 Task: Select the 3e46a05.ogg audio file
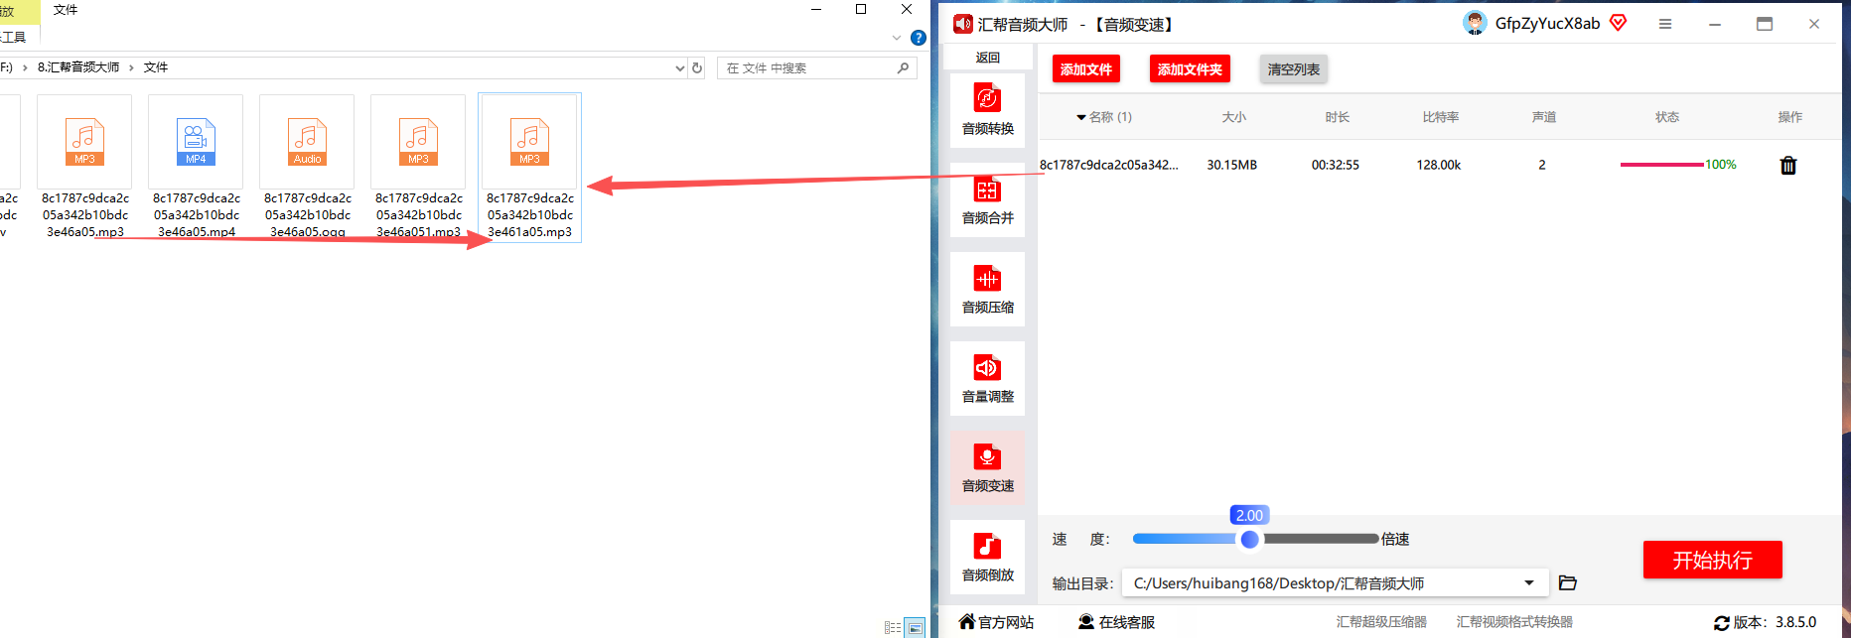[307, 167]
